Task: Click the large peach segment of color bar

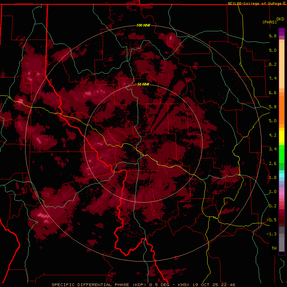Action: 282,65
